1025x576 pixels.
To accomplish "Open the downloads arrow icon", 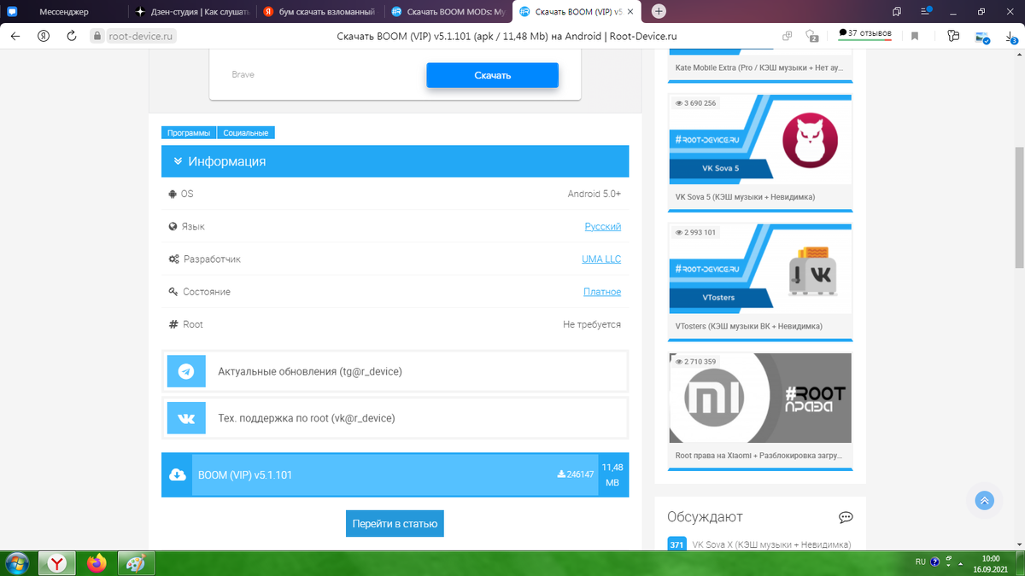I will tap(1013, 36).
